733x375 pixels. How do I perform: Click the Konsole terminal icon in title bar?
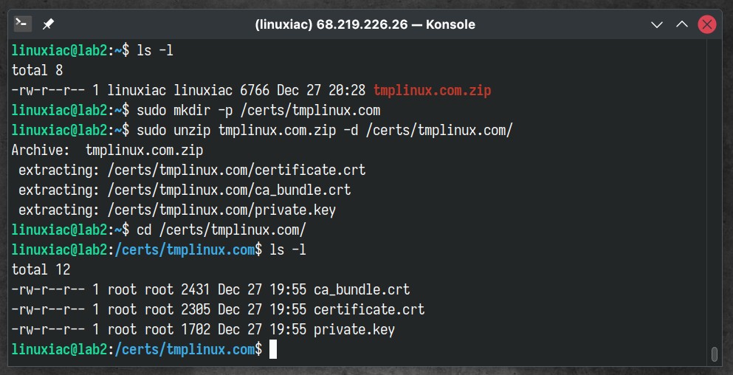coord(22,24)
